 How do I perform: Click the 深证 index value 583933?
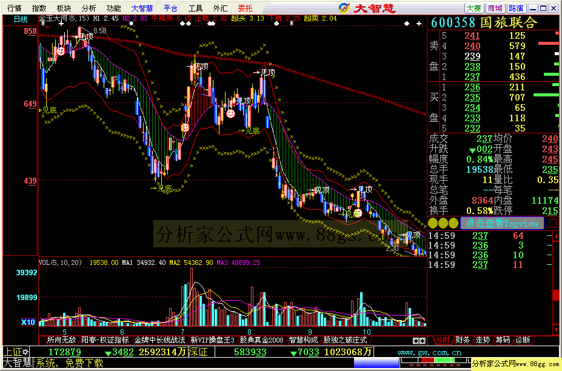tap(250, 352)
